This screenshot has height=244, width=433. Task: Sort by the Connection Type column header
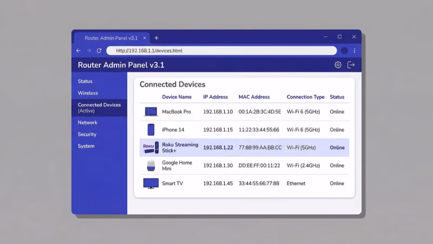tap(305, 97)
